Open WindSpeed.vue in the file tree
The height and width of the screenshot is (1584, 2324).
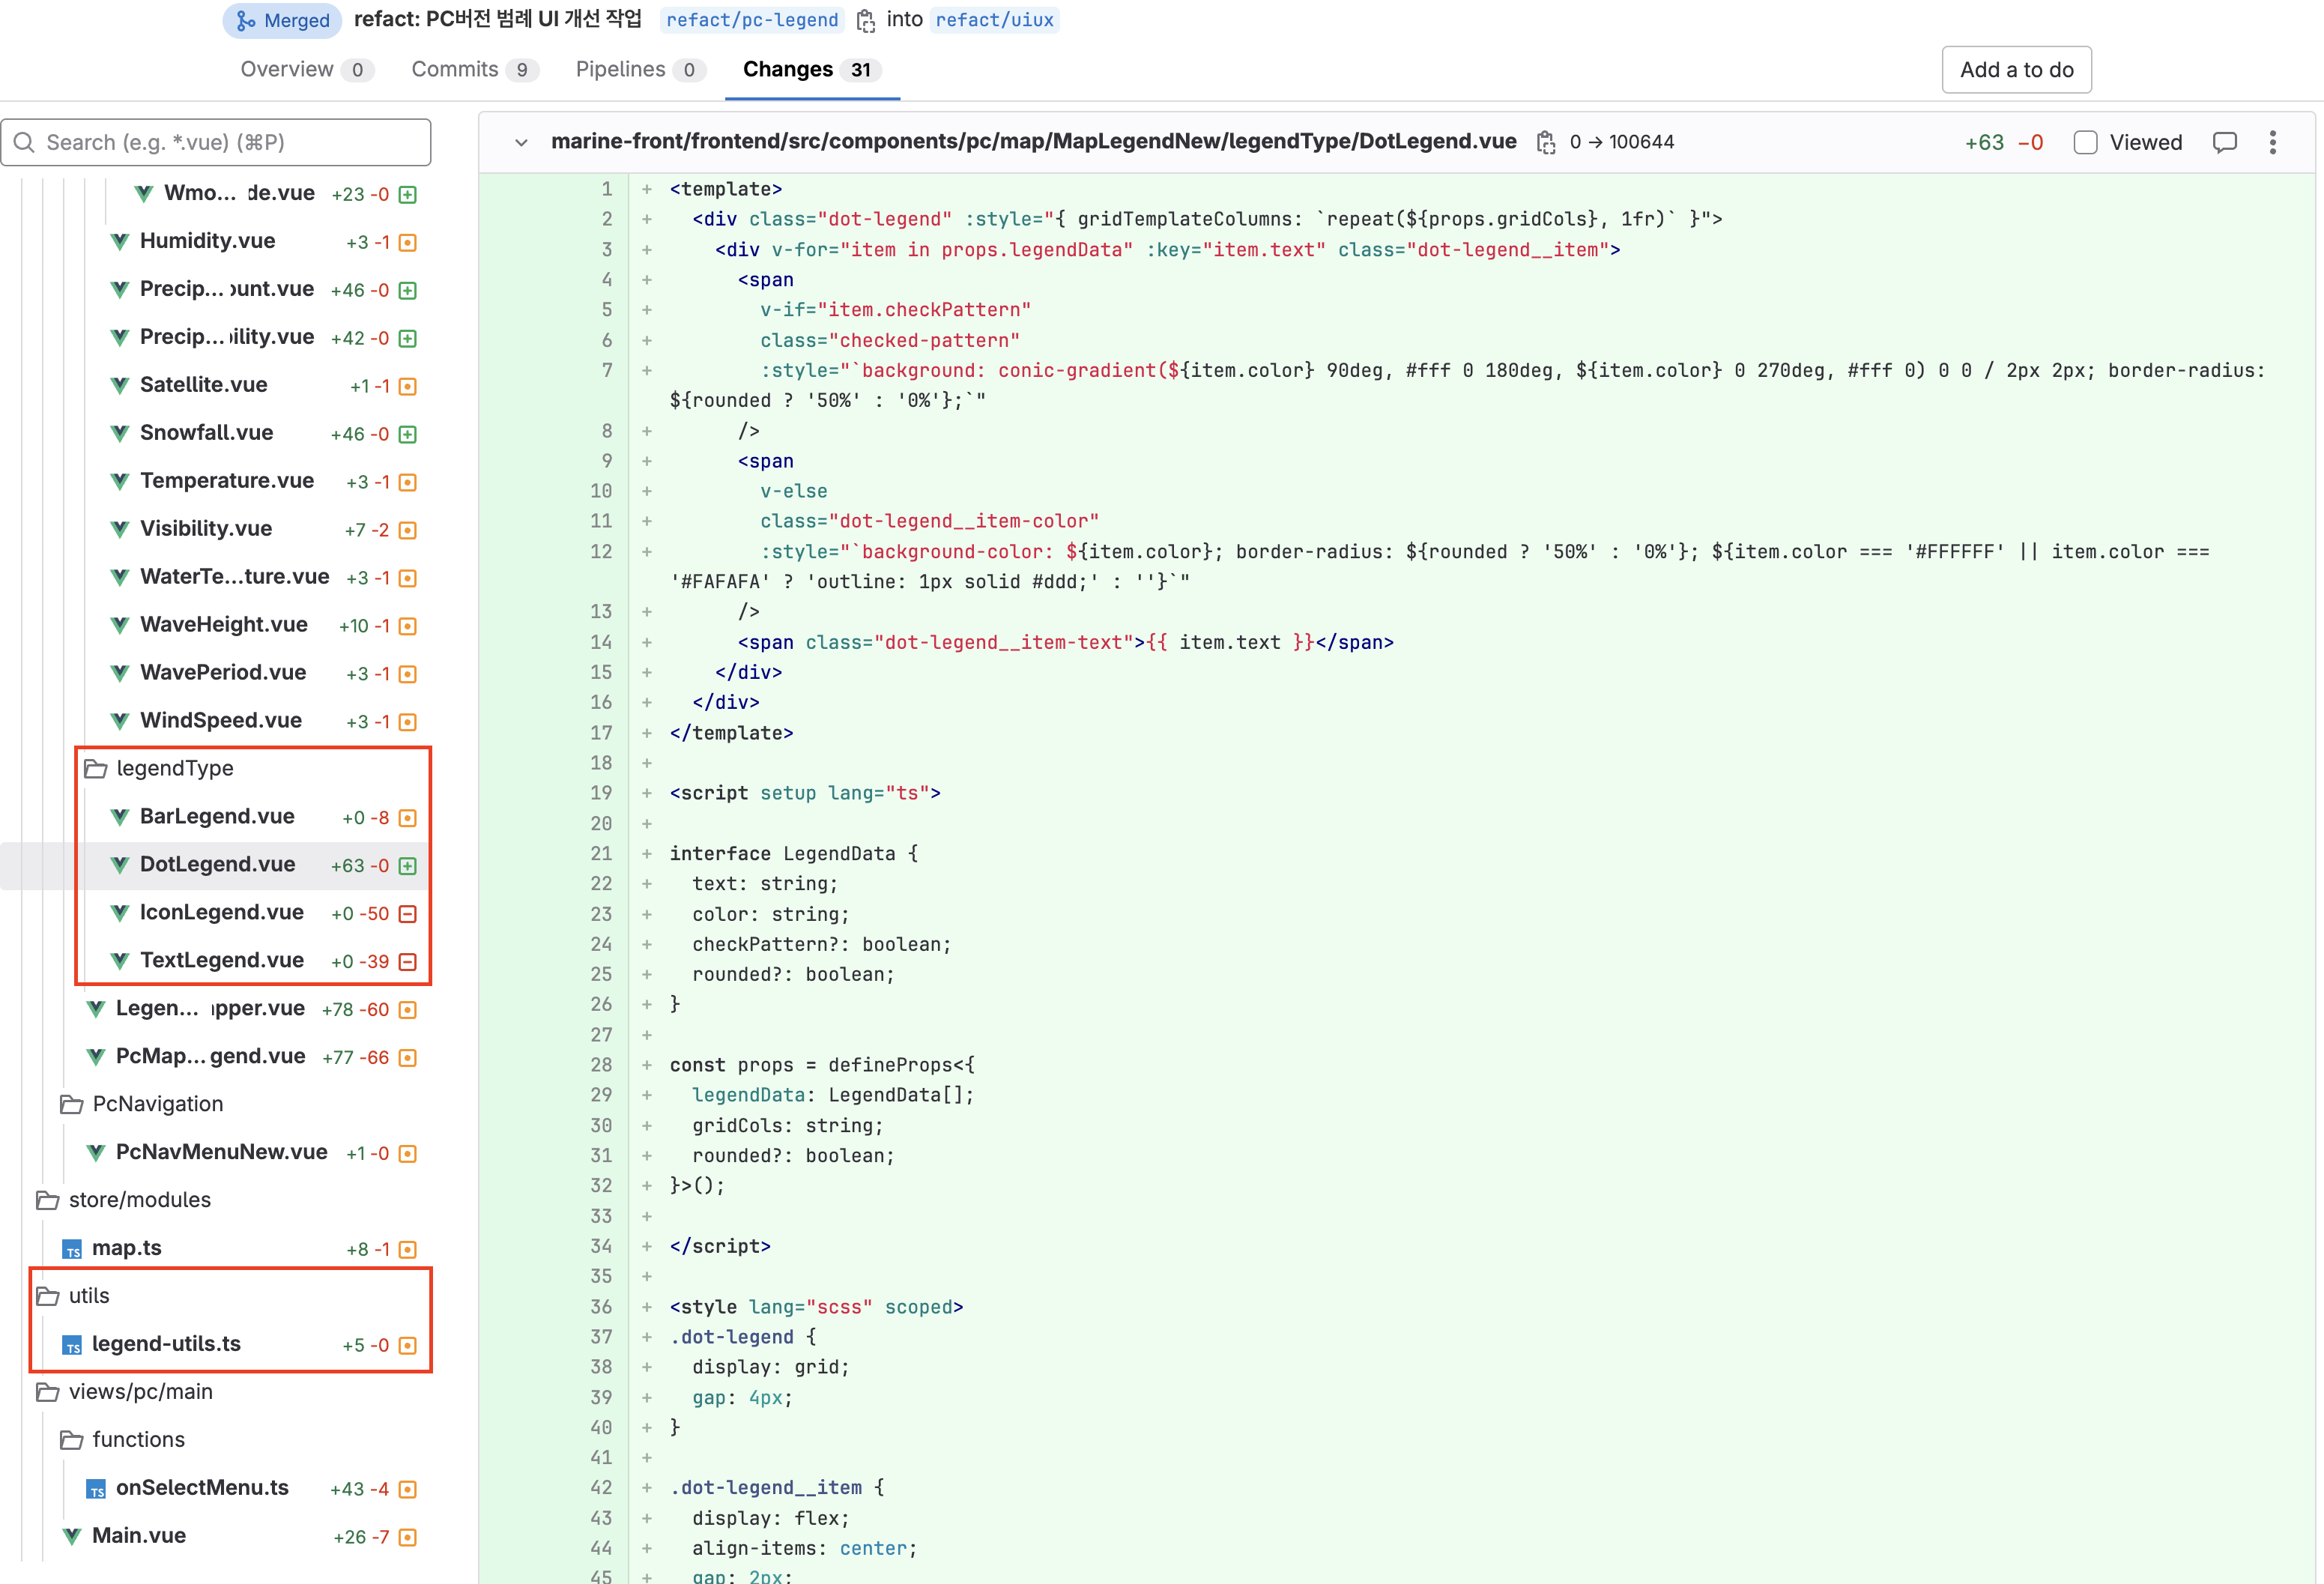tap(220, 720)
